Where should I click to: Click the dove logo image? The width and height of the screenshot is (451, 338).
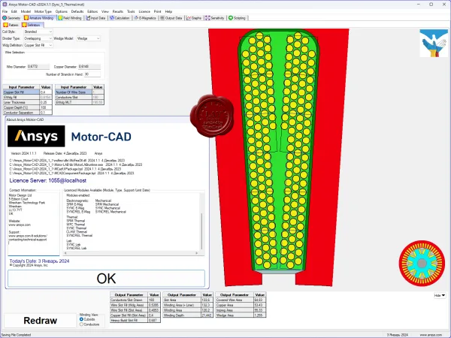point(434,43)
